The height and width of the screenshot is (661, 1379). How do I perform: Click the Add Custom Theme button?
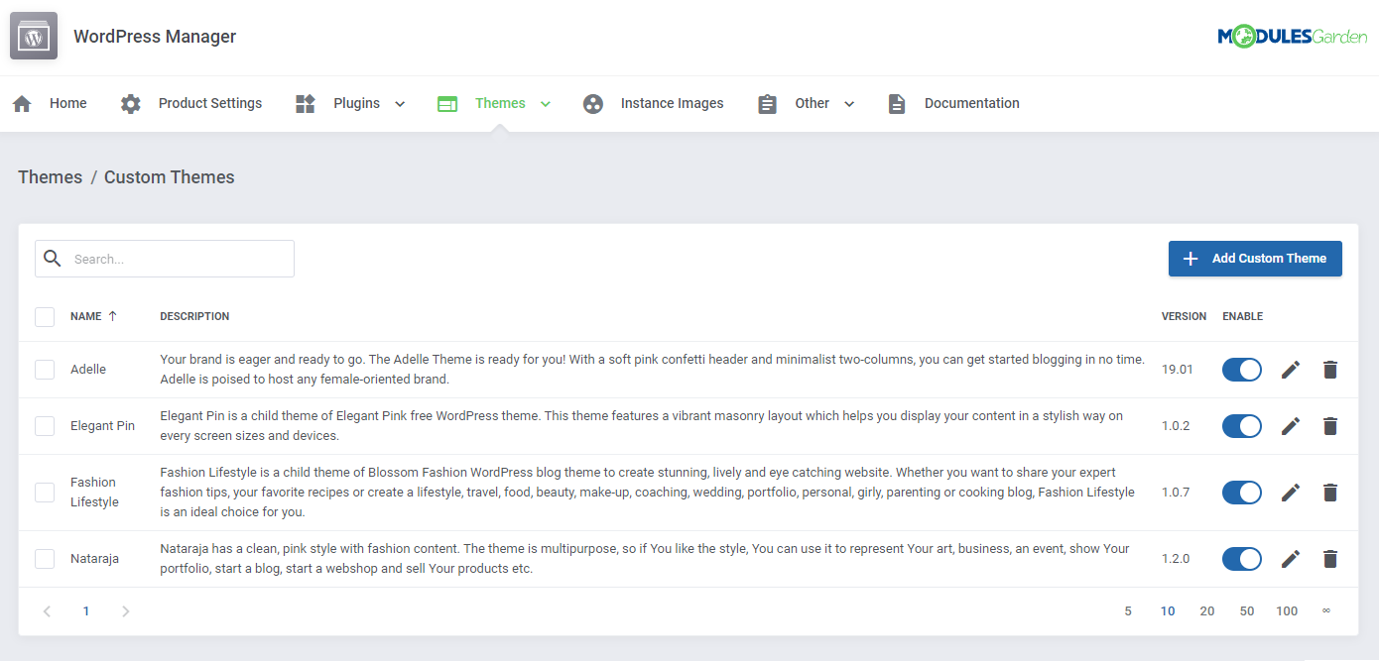(x=1255, y=258)
